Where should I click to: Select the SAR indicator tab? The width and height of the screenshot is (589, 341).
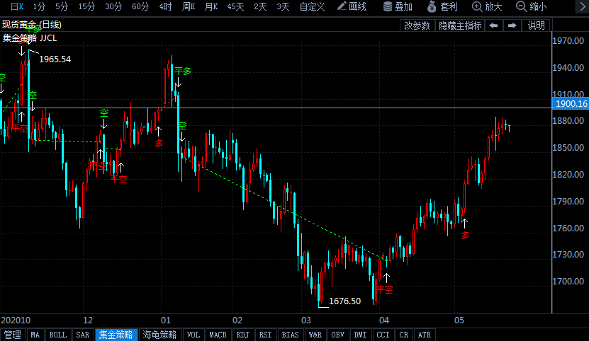coord(83,335)
